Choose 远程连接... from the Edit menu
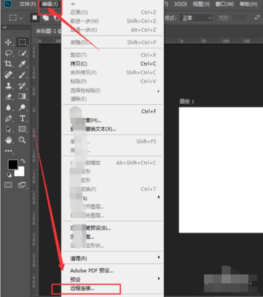This screenshot has width=263, height=297. click(x=113, y=289)
